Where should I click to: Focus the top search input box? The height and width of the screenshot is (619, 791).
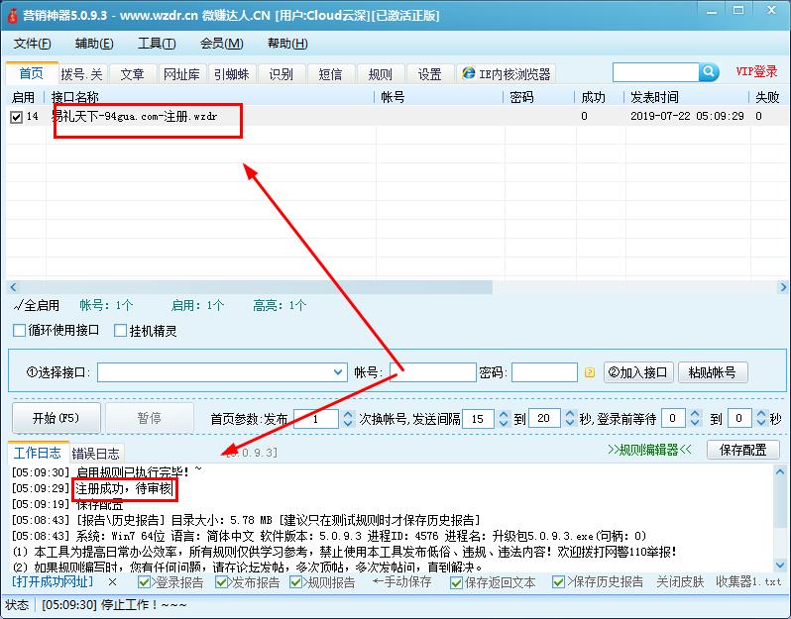click(656, 72)
